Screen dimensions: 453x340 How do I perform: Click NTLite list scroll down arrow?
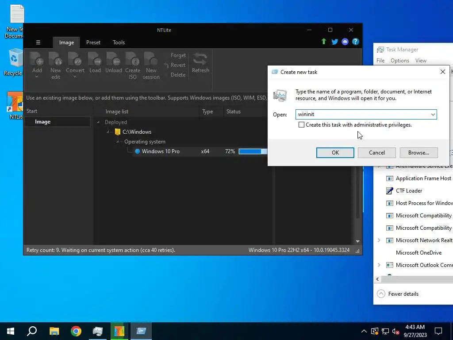tap(357, 241)
